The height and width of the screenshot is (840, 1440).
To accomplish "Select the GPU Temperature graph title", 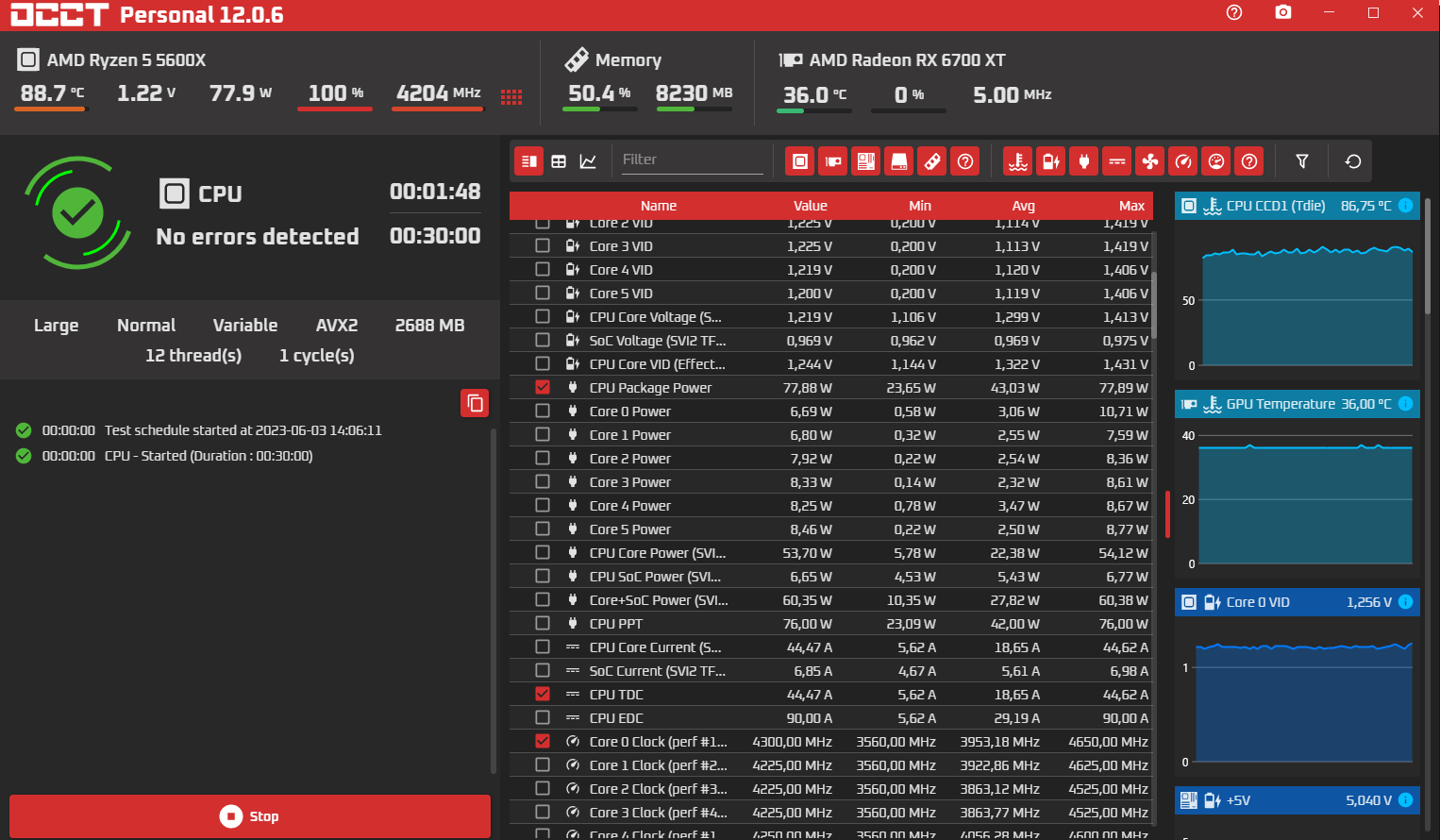I will pos(1281,404).
